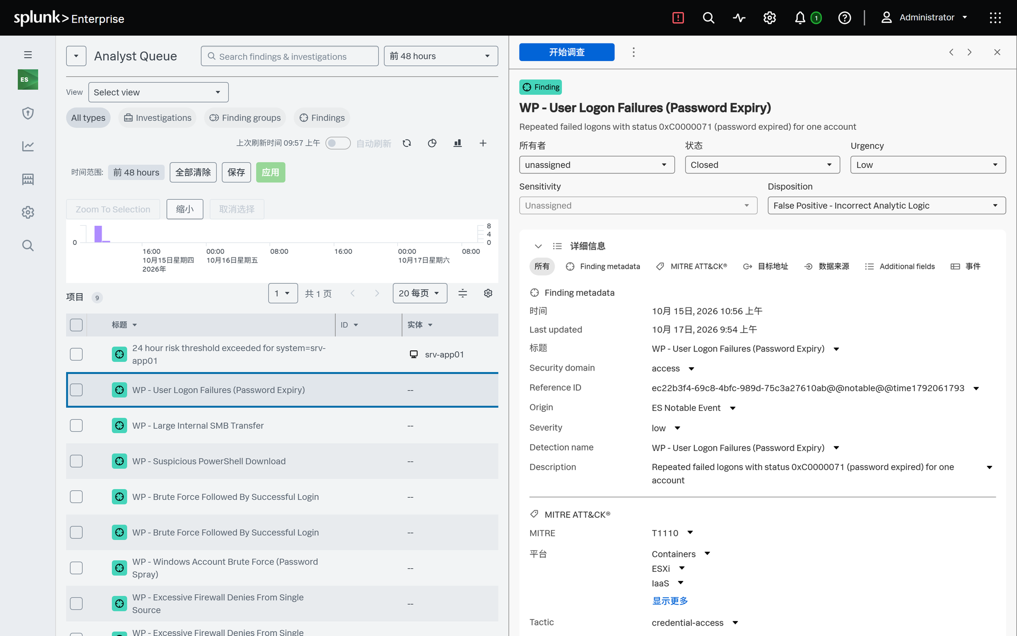Switch to the Additional fields tab

899,267
